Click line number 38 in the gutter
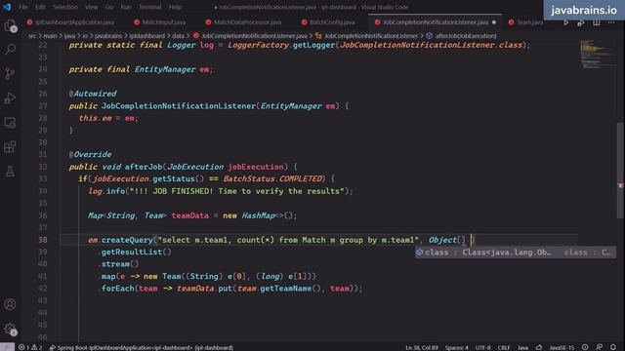The height and width of the screenshot is (351, 625). pyautogui.click(x=43, y=240)
